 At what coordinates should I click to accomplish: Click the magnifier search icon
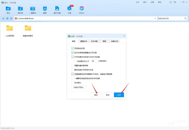[186, 19]
